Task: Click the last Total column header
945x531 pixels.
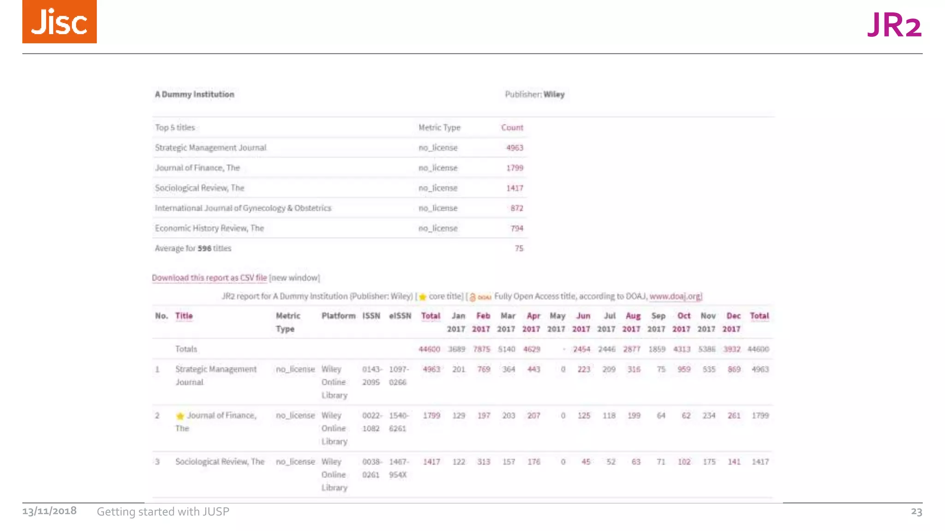Action: coord(759,316)
